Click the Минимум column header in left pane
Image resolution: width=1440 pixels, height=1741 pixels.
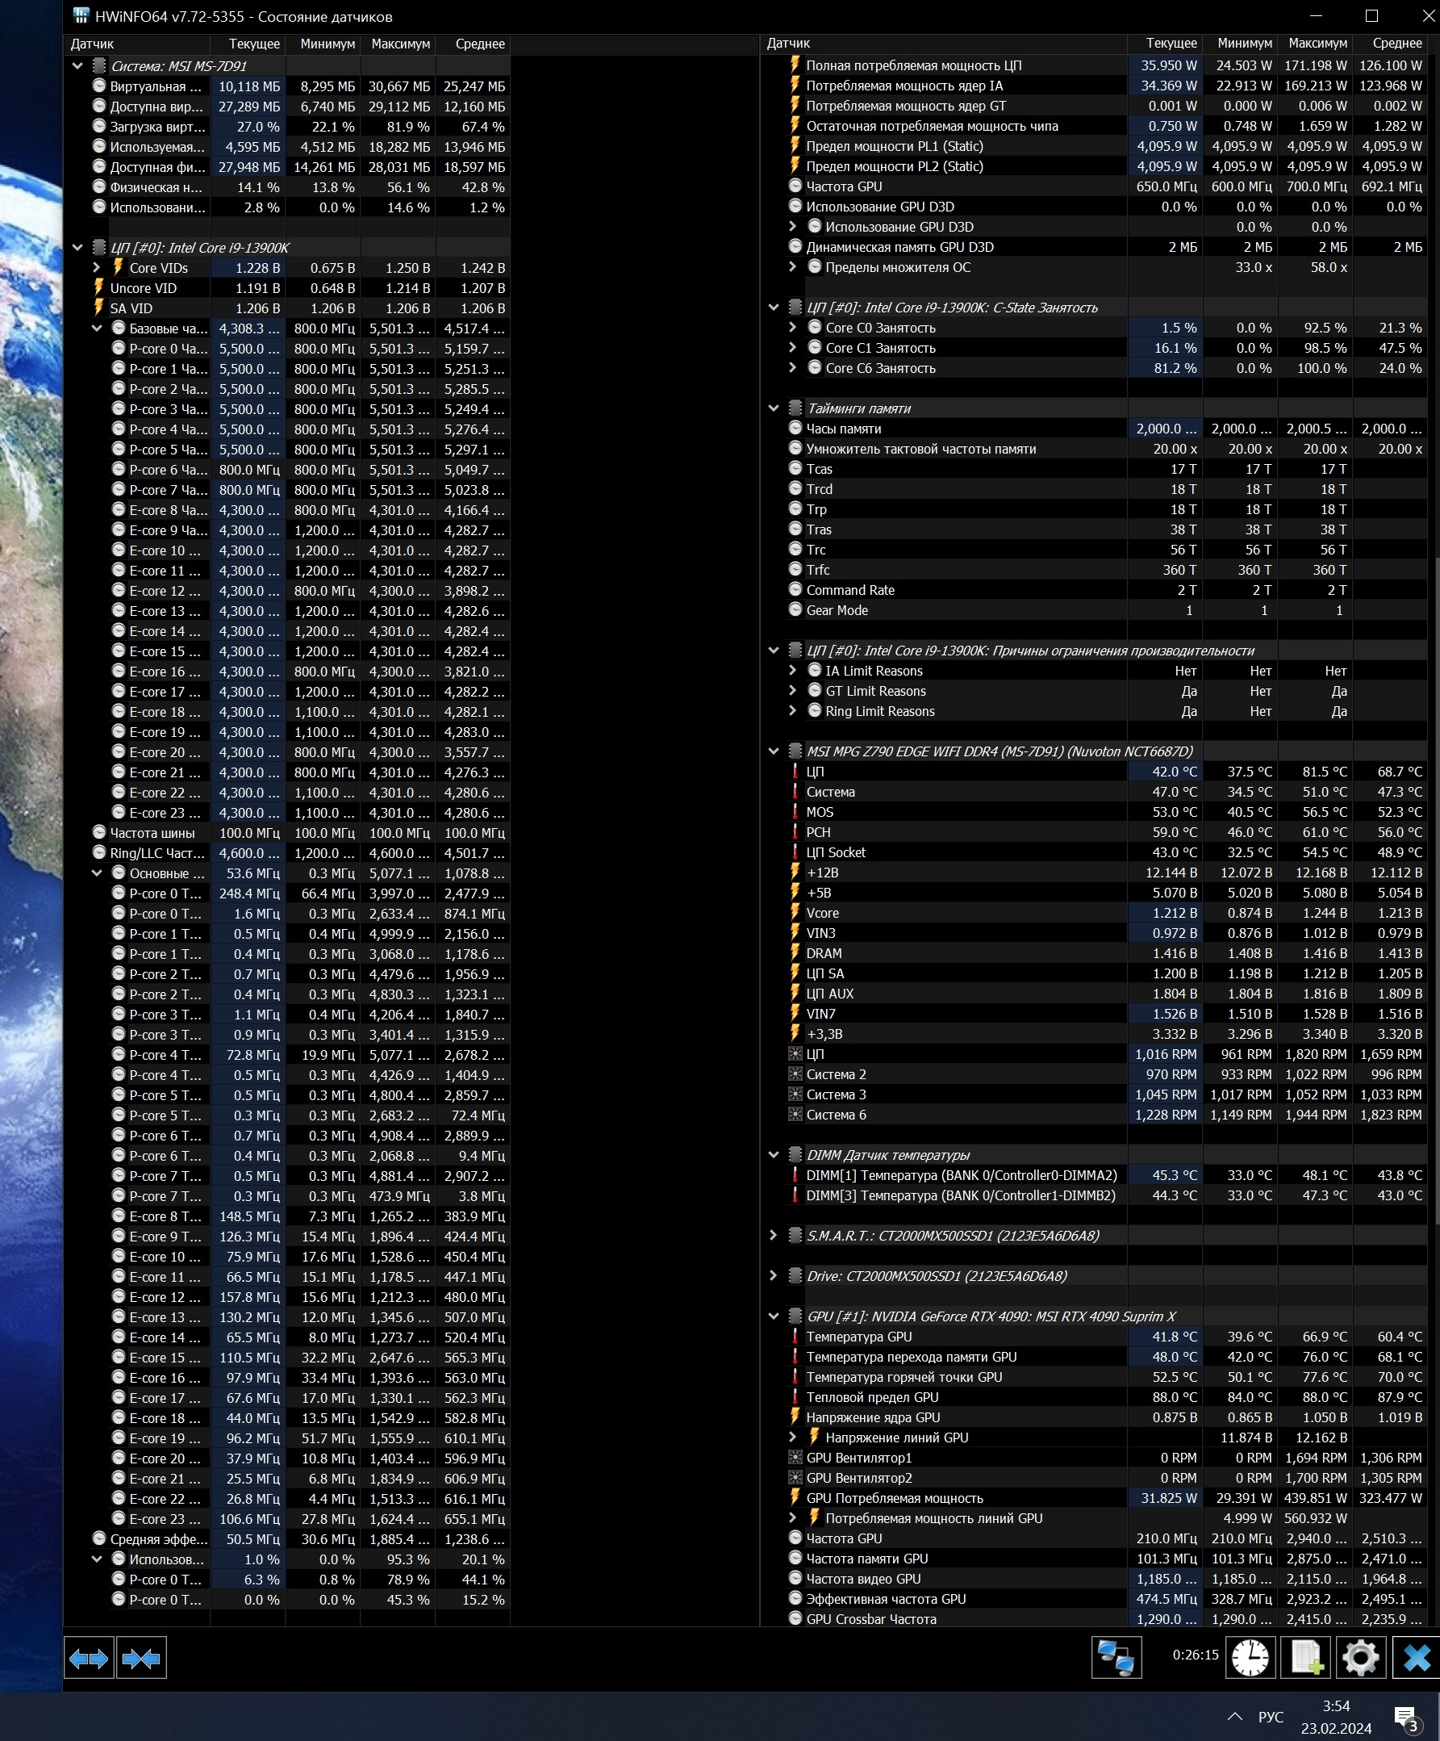click(323, 44)
